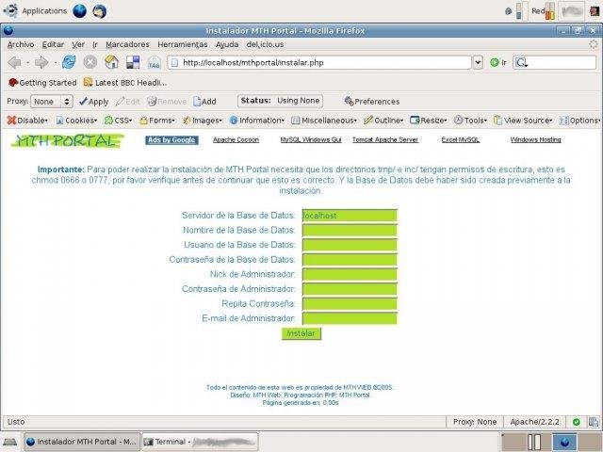Open the Herramientas menu
603x452 pixels.
coord(183,44)
